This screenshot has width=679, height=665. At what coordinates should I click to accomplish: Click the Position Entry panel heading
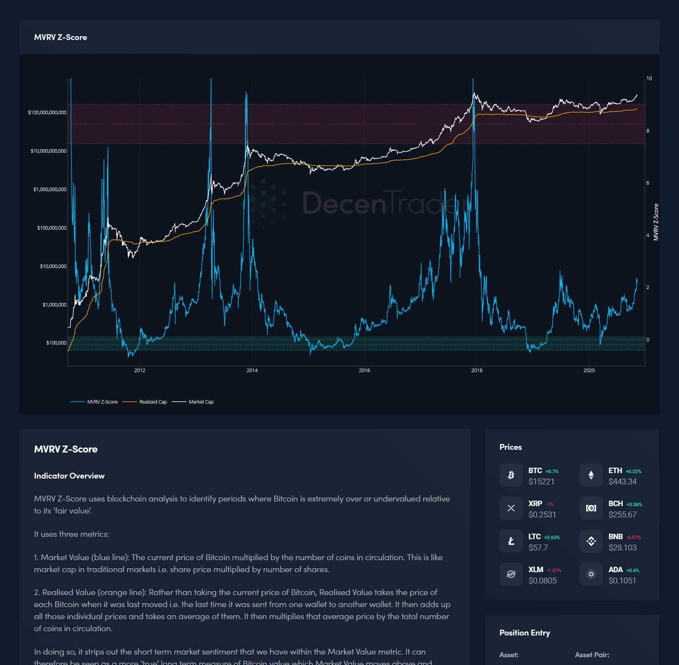pos(524,633)
